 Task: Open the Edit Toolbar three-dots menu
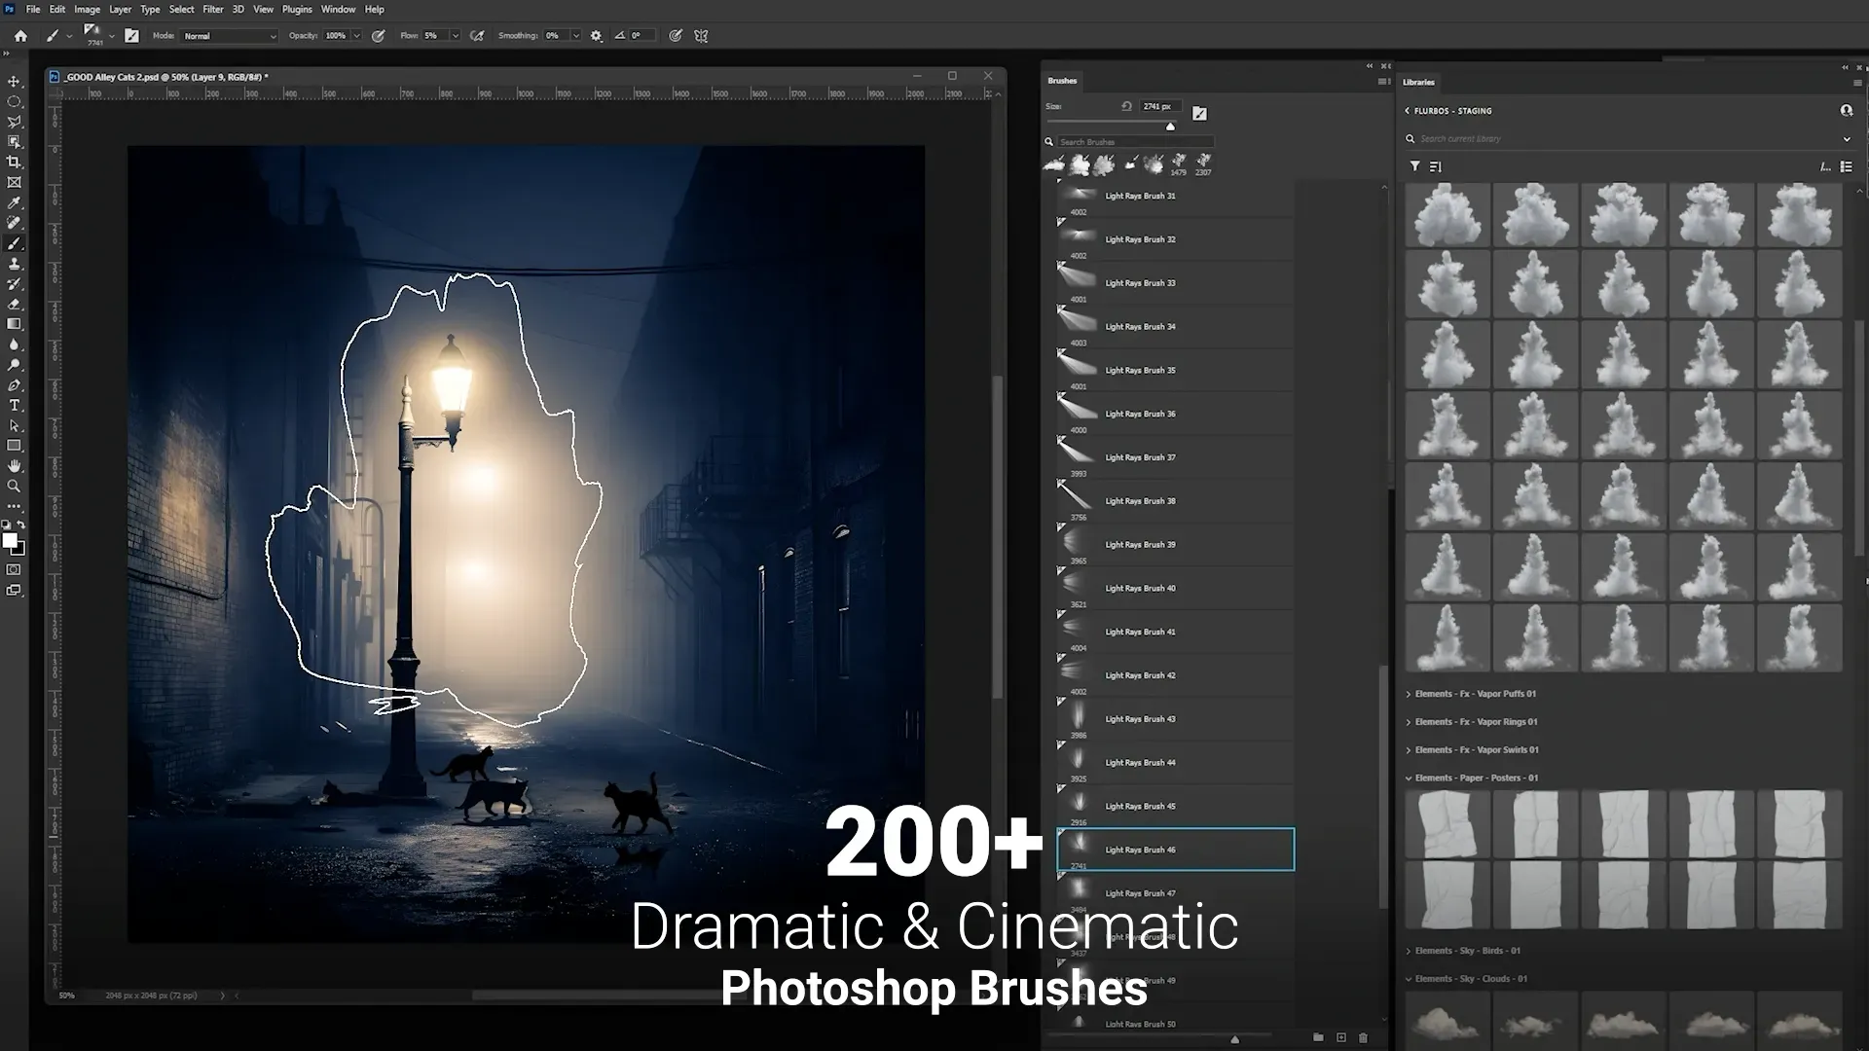[14, 506]
